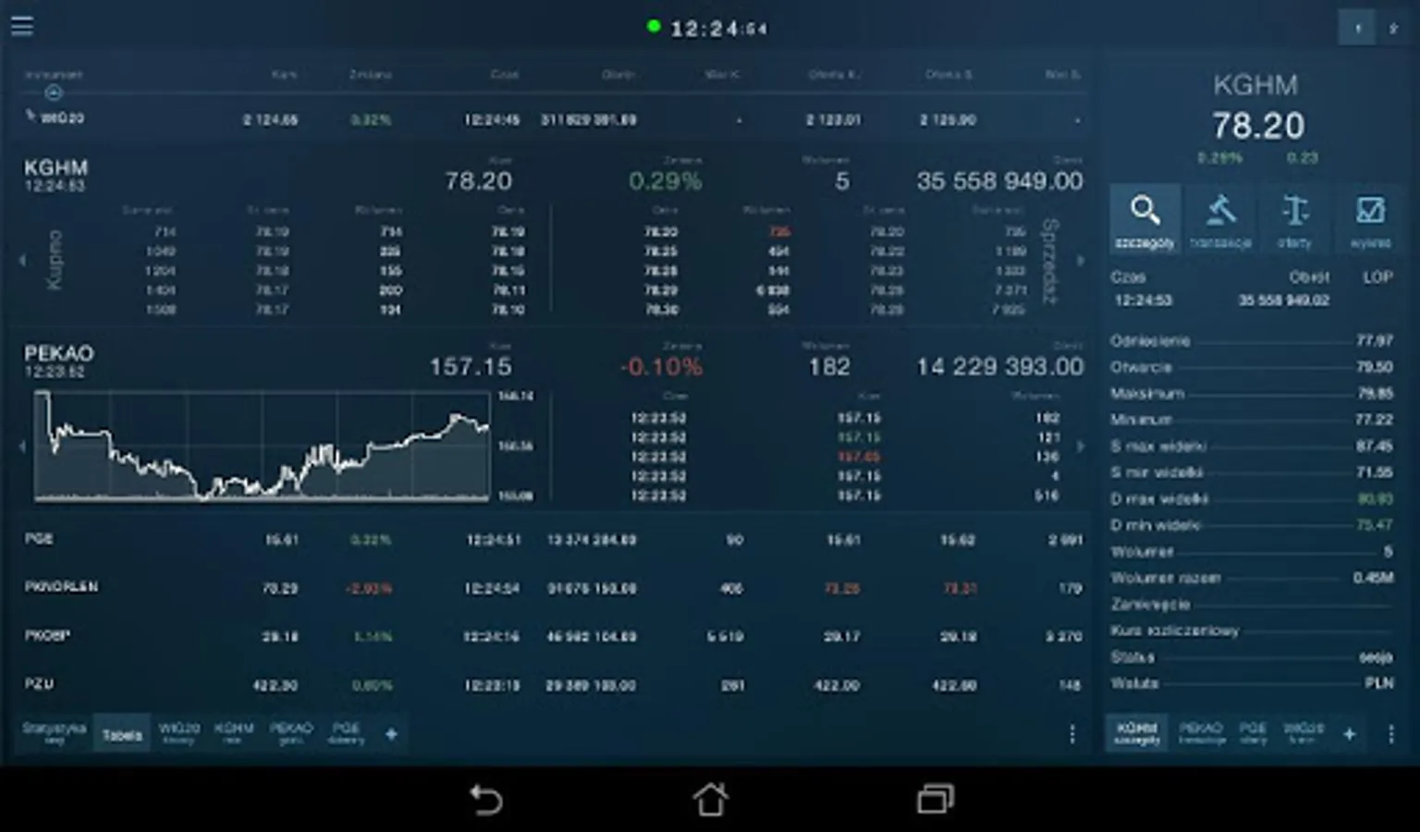Add a new tab in the right panel bar

(x=1349, y=734)
